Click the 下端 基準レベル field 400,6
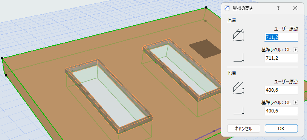307x140 pixels. pyautogui.click(x=281, y=111)
